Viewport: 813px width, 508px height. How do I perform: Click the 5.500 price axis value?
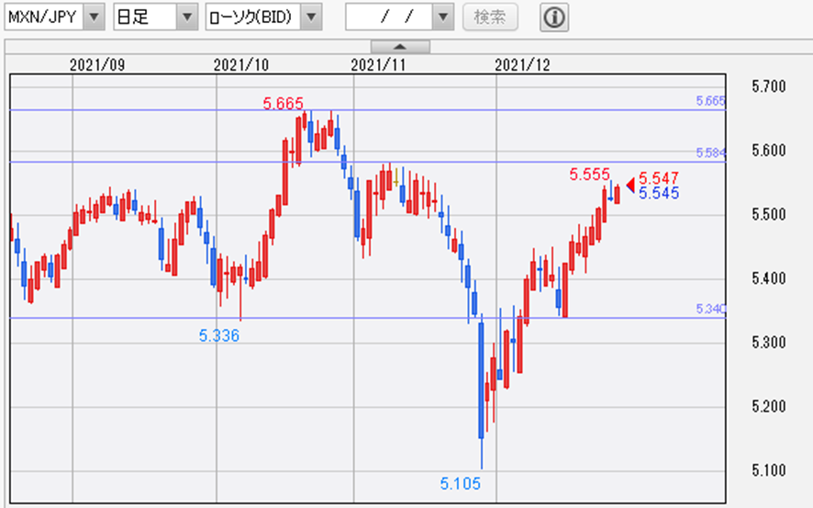(x=768, y=214)
